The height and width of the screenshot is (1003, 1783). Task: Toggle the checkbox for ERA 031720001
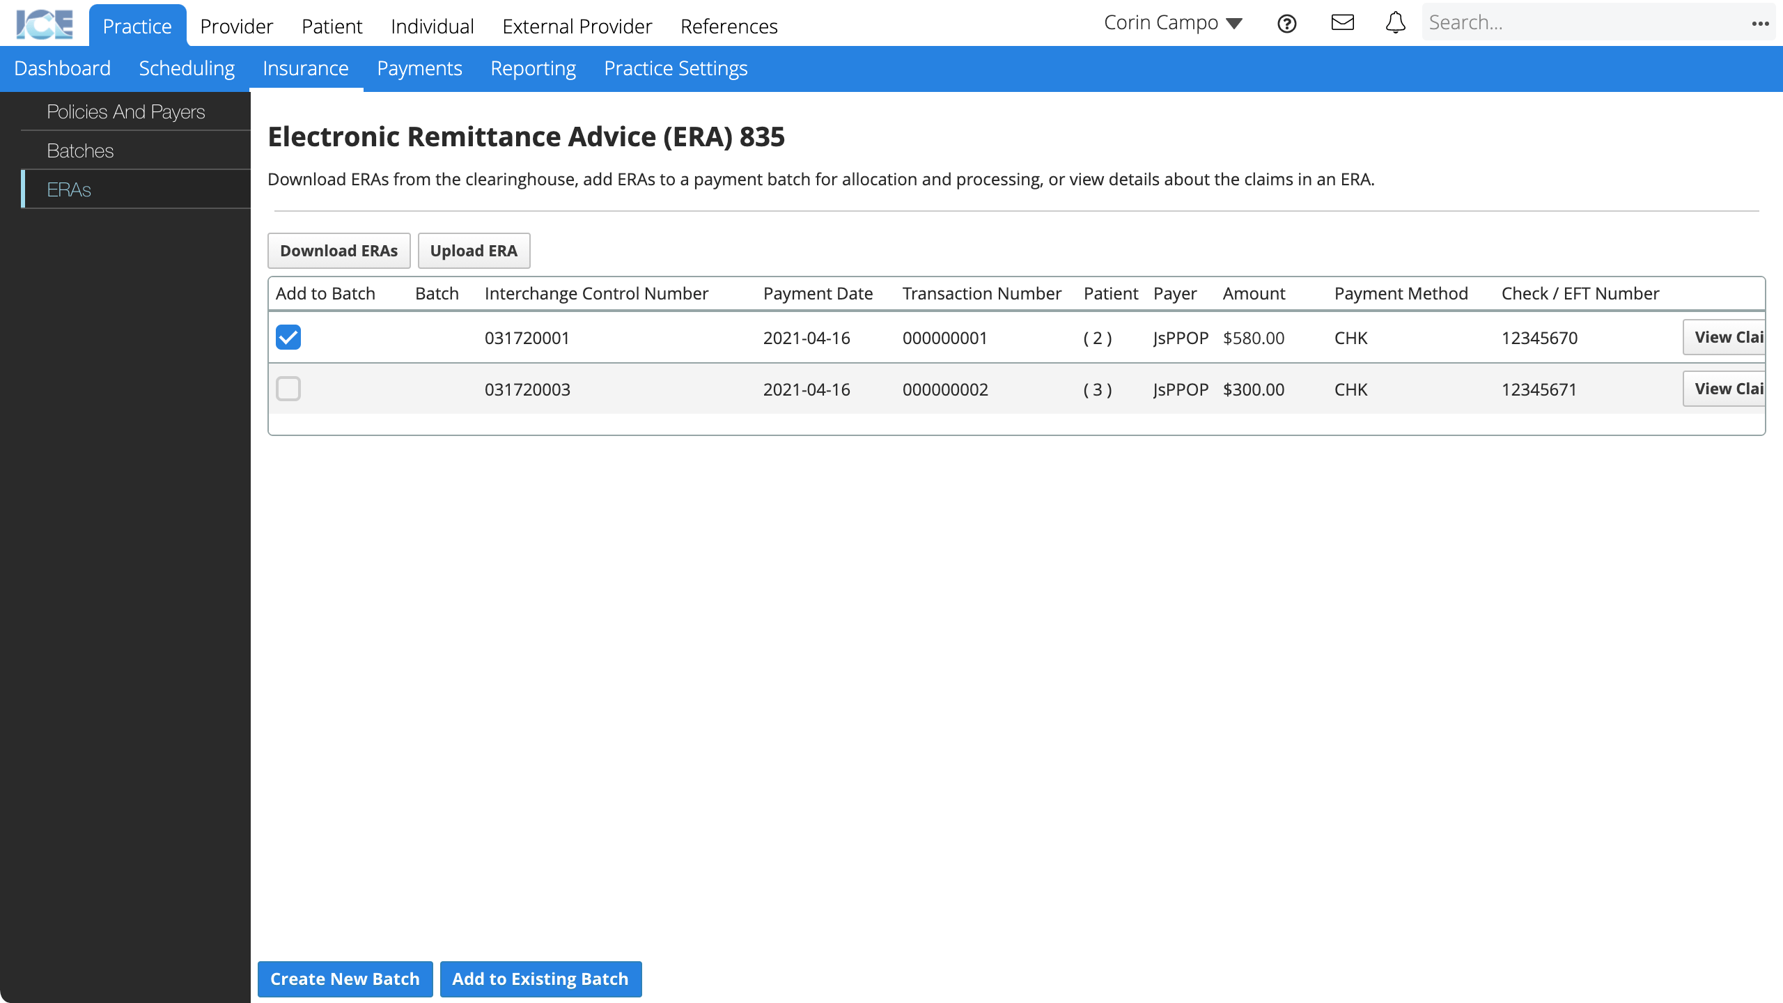pyautogui.click(x=288, y=337)
